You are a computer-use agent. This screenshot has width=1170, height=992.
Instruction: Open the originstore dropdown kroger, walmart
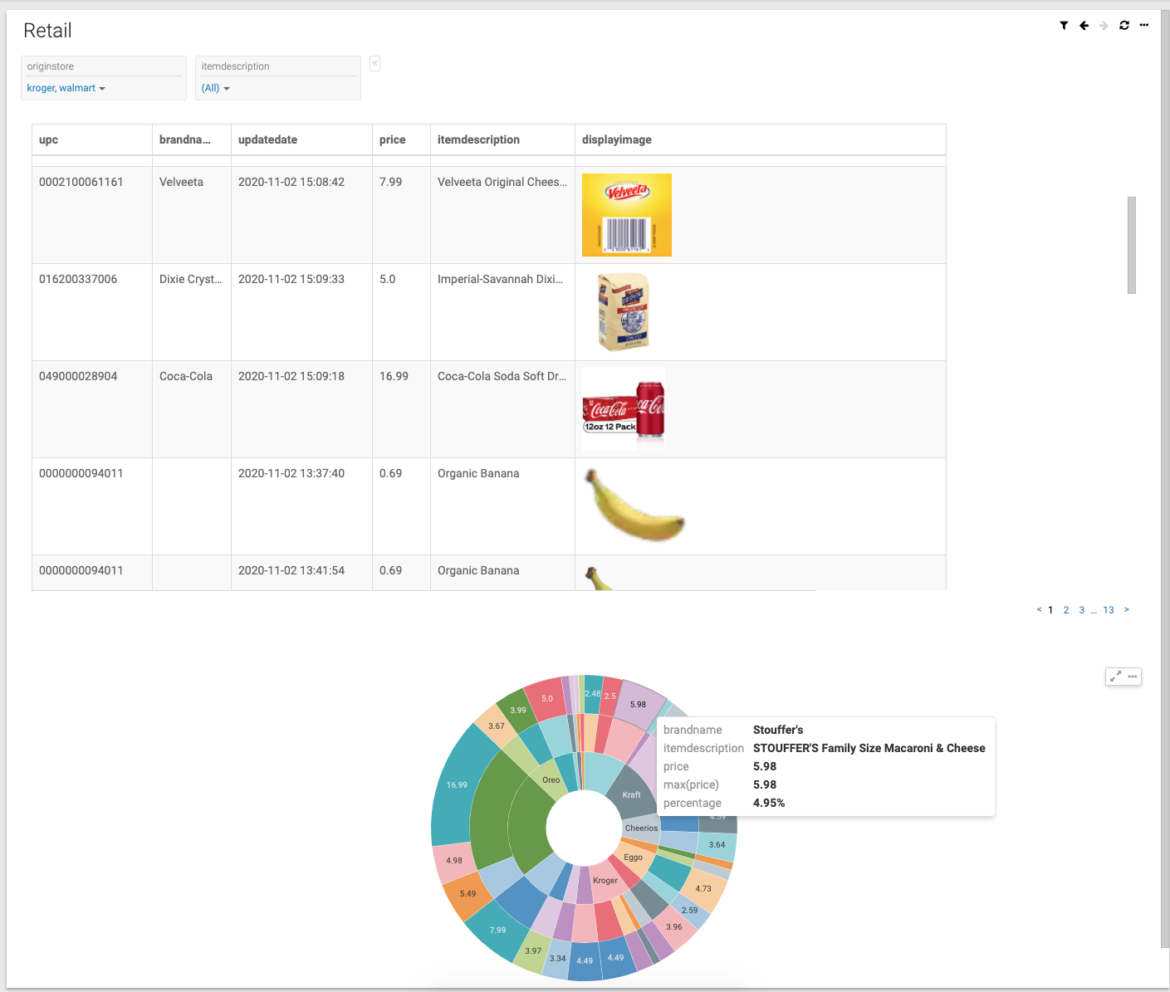click(66, 88)
